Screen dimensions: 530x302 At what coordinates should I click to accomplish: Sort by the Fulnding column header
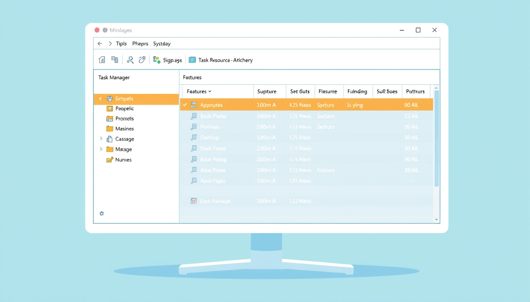357,91
